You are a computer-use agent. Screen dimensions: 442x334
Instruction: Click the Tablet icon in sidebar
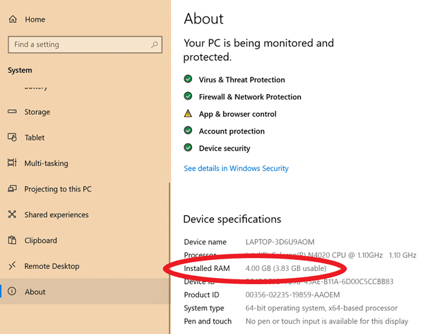pyautogui.click(x=12, y=138)
